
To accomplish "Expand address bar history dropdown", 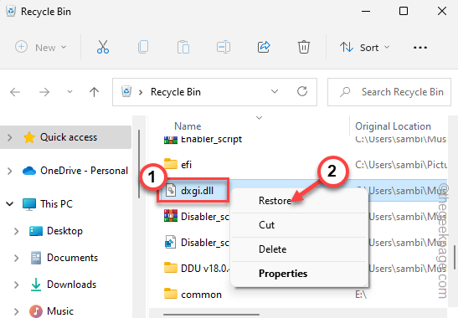I will pyautogui.click(x=275, y=91).
